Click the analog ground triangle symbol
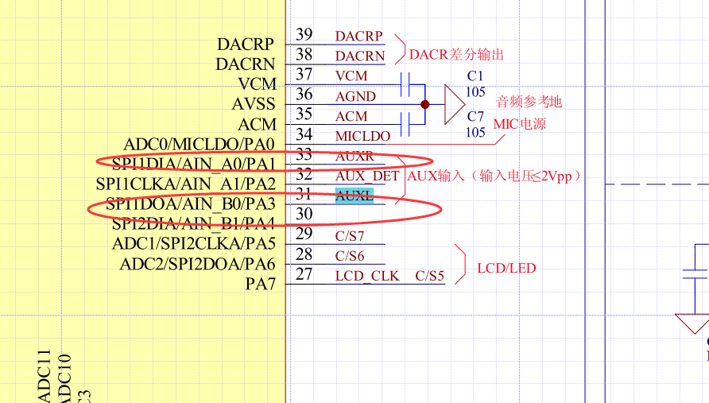 click(455, 104)
